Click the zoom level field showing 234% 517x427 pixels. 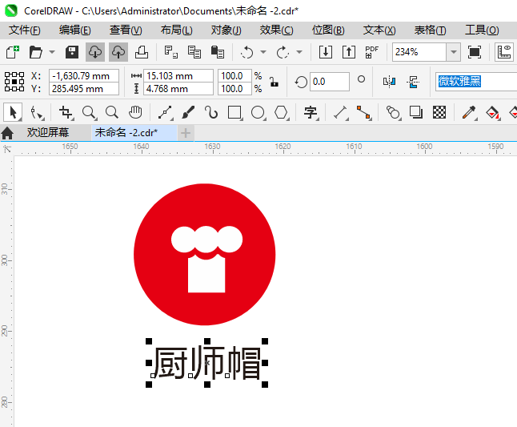[419, 52]
